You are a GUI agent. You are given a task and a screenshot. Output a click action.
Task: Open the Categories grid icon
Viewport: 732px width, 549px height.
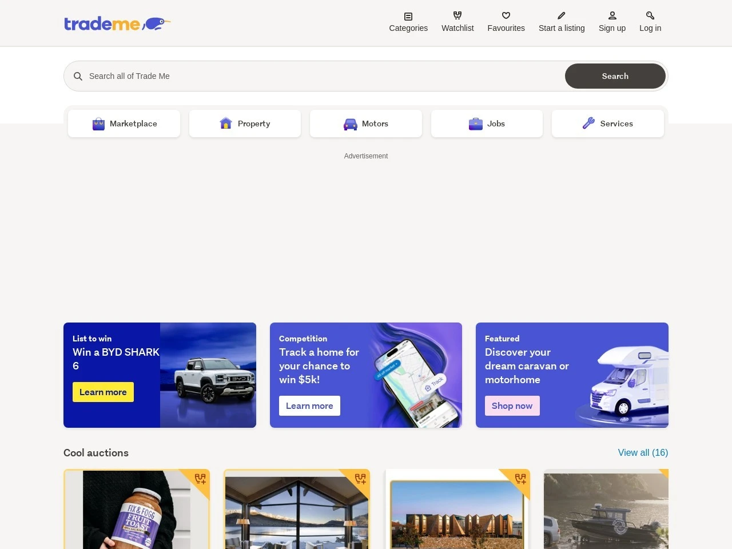(408, 16)
